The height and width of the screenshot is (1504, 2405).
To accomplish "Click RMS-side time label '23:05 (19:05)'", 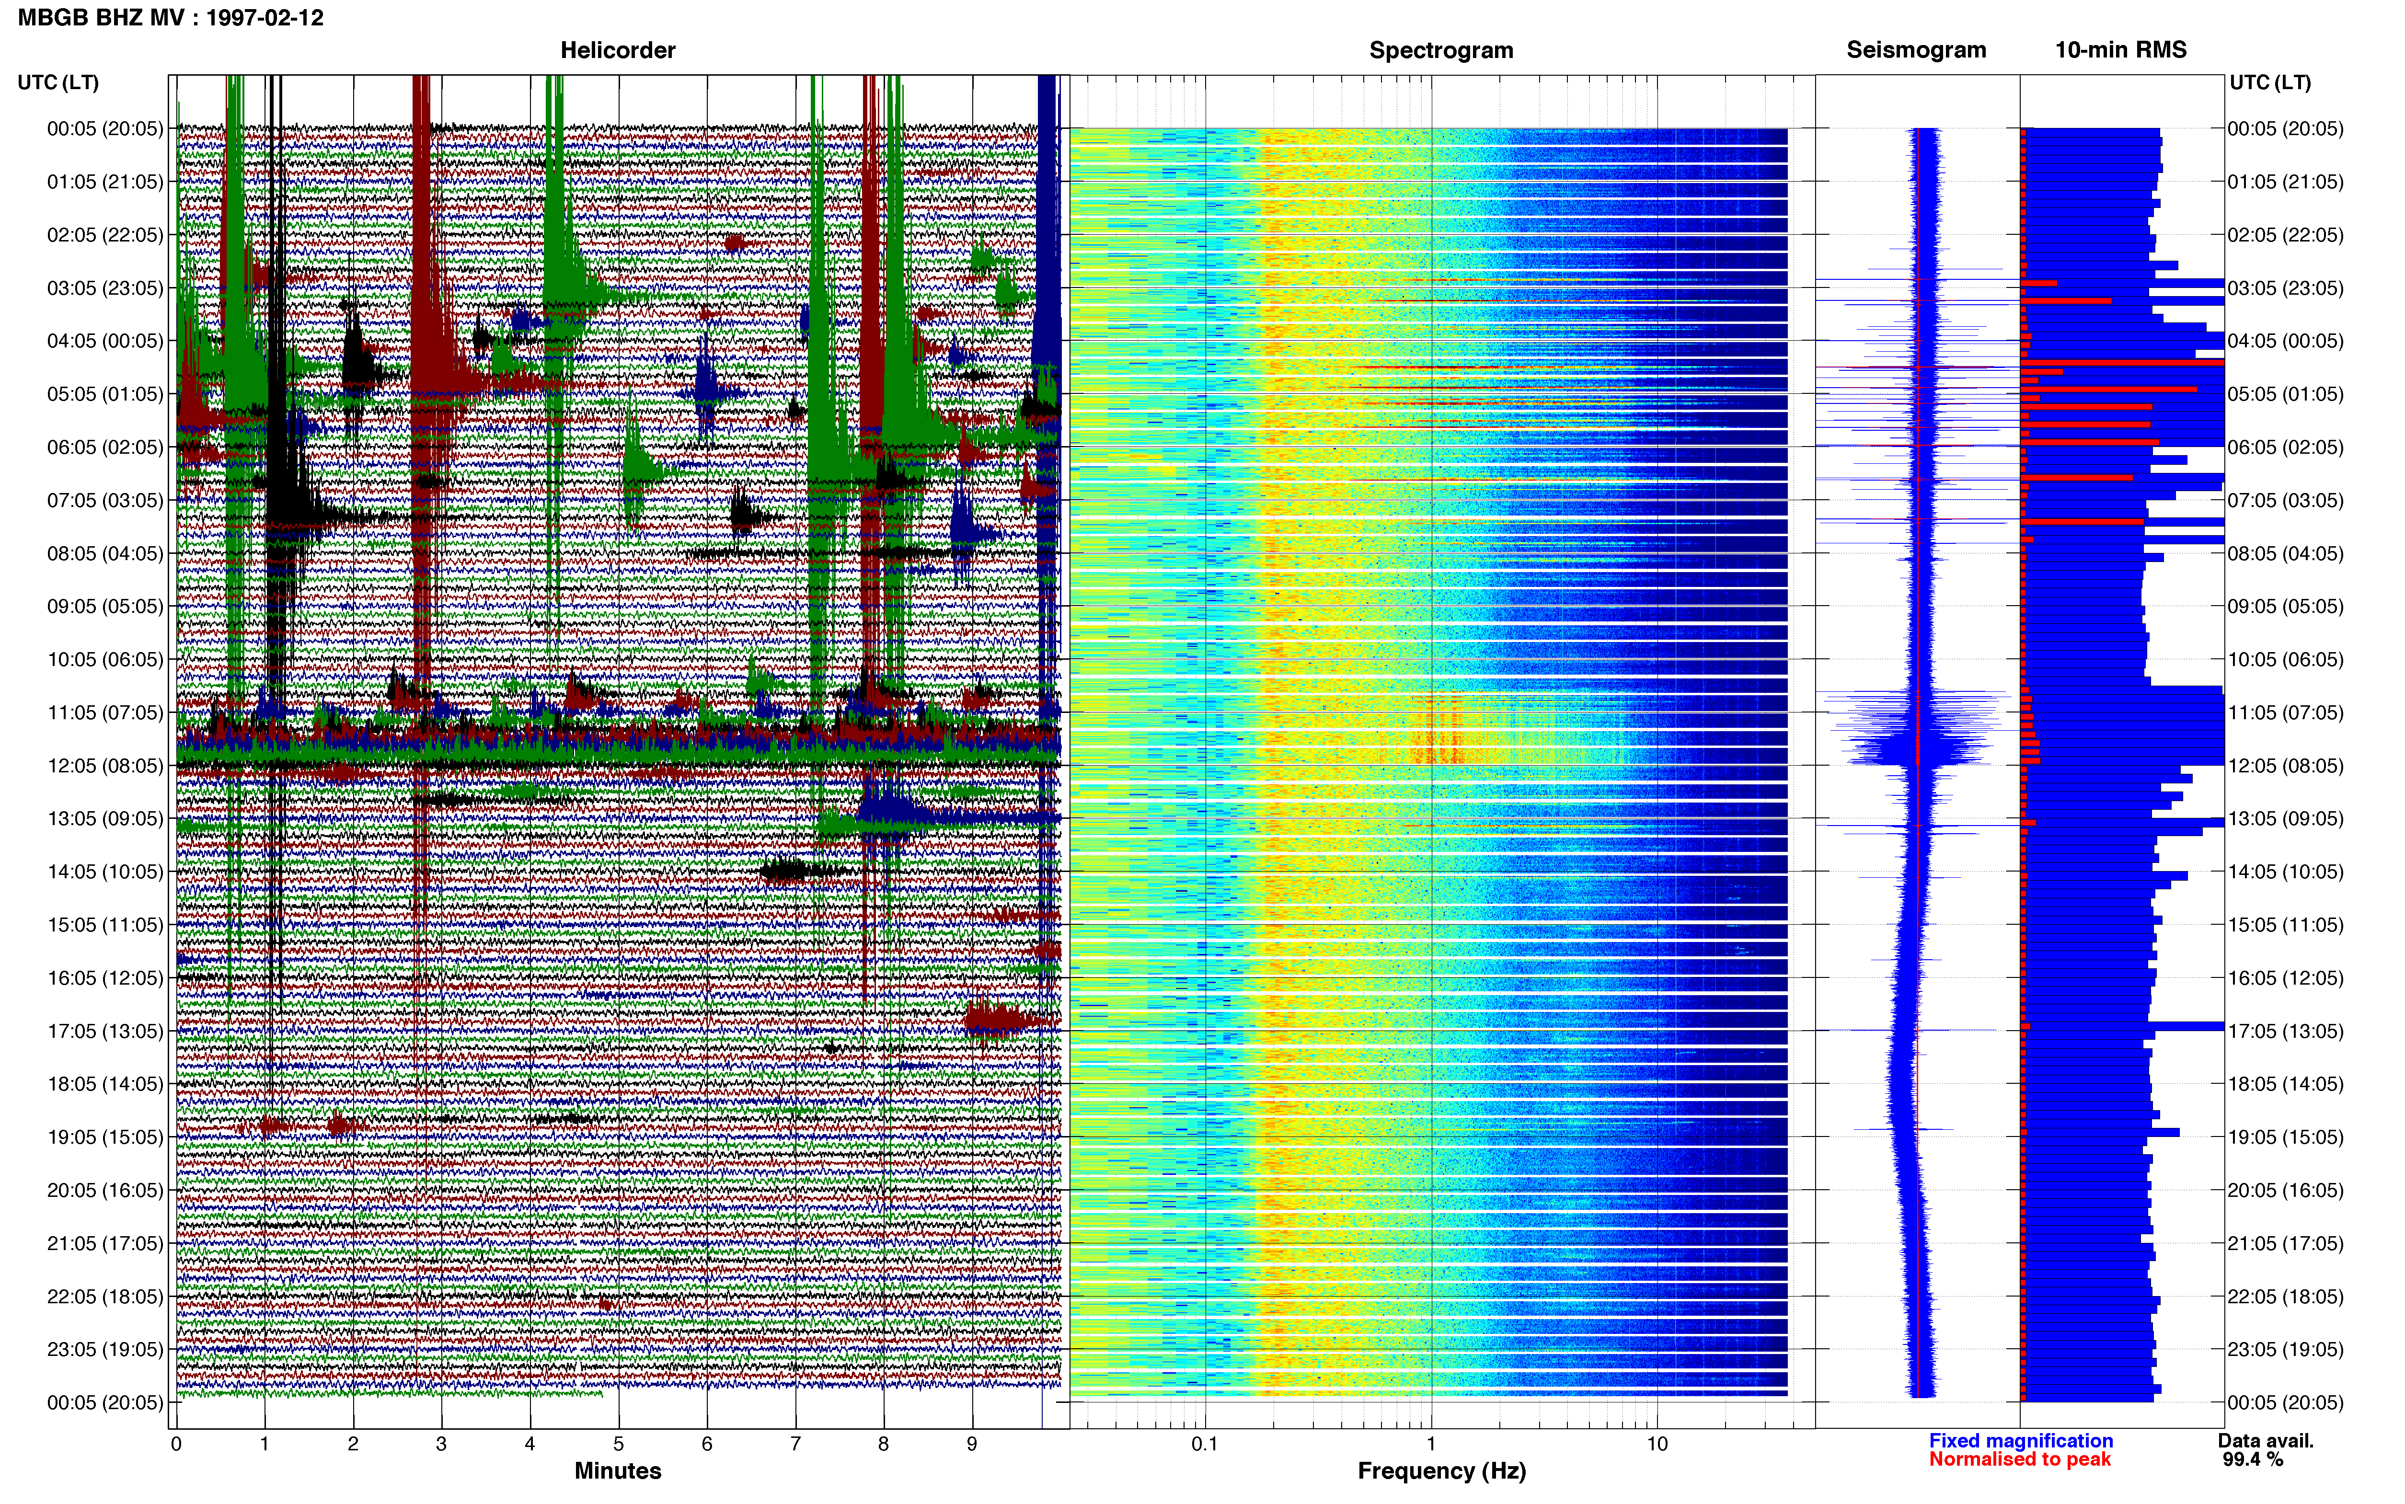I will point(2286,1350).
